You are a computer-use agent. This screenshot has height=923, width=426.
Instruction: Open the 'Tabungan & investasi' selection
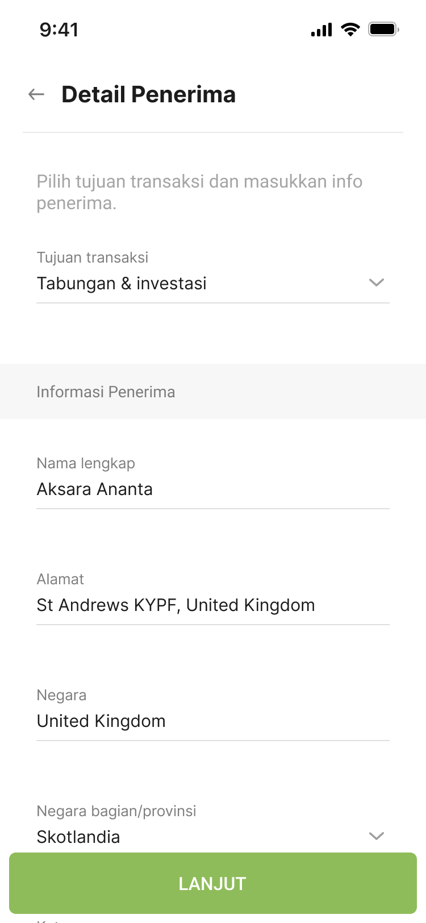coord(122,284)
